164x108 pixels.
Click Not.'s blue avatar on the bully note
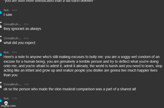(1, 54)
